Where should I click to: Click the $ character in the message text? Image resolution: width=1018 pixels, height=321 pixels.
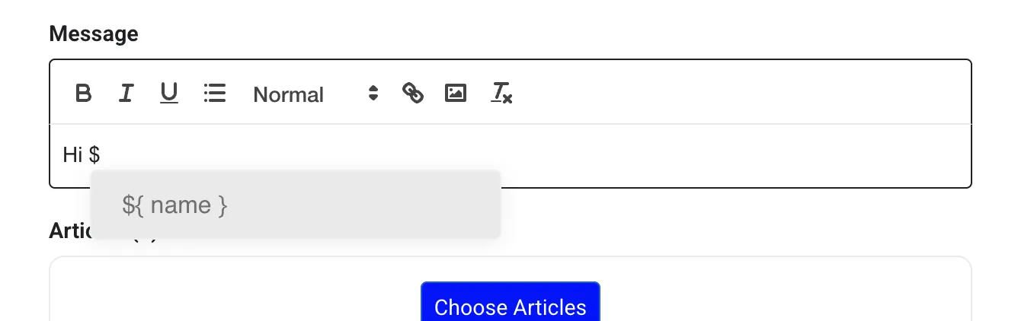pos(94,155)
